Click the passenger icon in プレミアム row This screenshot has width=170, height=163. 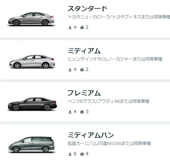(70, 112)
